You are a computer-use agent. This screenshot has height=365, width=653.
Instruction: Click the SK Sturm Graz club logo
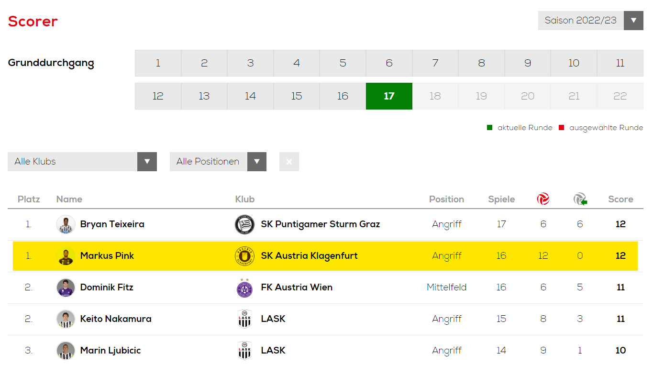(x=244, y=224)
